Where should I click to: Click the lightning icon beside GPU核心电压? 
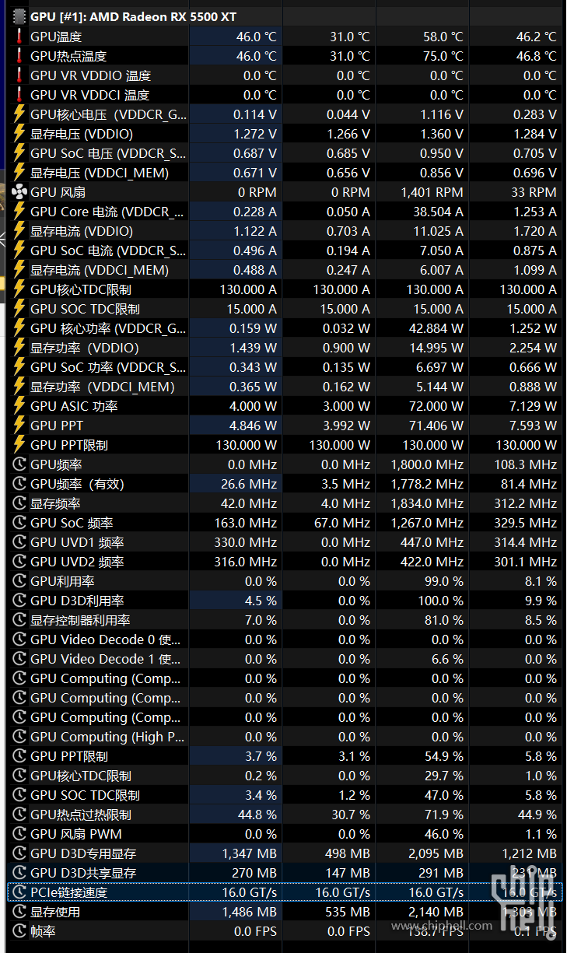pos(19,114)
